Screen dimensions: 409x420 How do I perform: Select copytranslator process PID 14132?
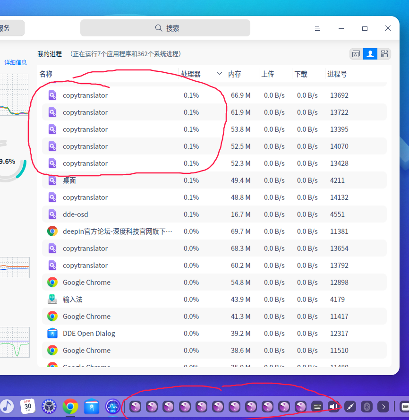pyautogui.click(x=214, y=197)
